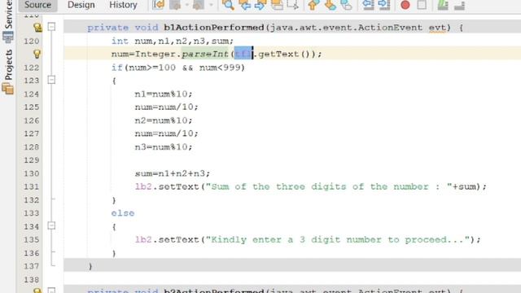The height and width of the screenshot is (293, 521).
Task: Click the 'n3=num%10;' statement
Action: pos(164,146)
